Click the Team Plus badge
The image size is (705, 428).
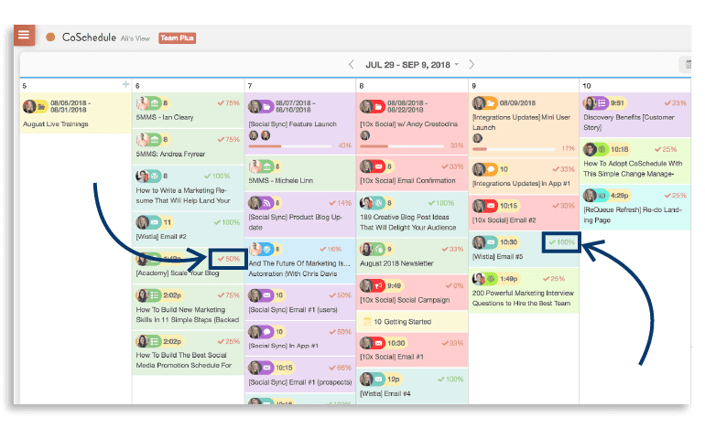[177, 37]
